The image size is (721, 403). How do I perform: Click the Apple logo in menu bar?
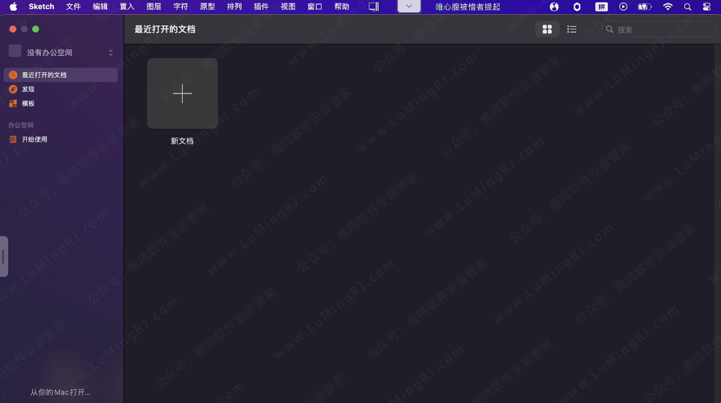13,7
